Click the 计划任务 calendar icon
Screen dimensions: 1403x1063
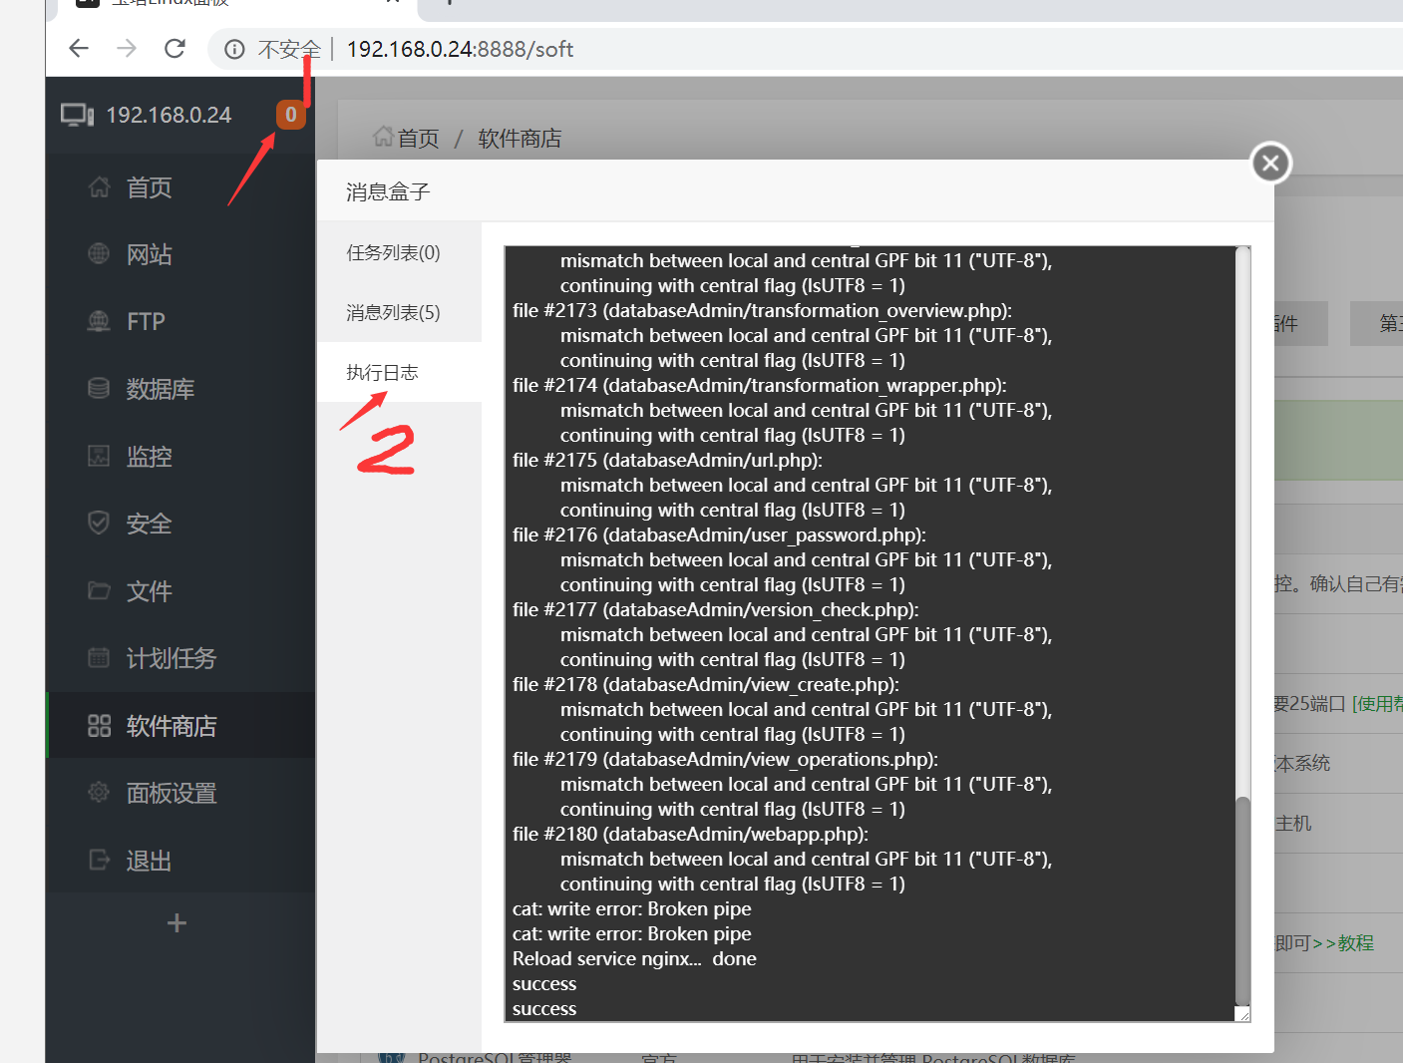[x=99, y=657]
